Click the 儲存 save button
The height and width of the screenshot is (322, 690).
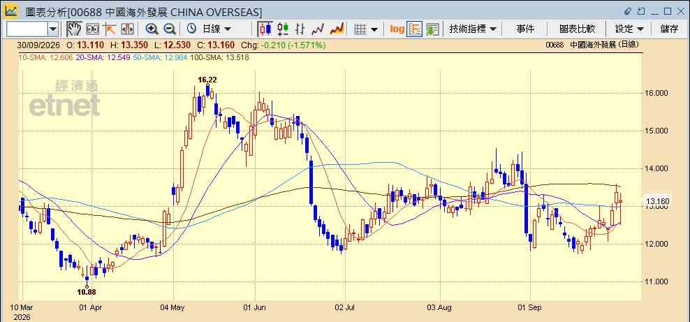(669, 29)
